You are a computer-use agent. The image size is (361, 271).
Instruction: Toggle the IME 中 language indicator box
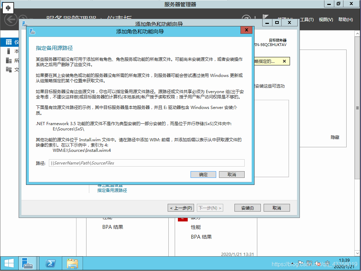(8, 8)
